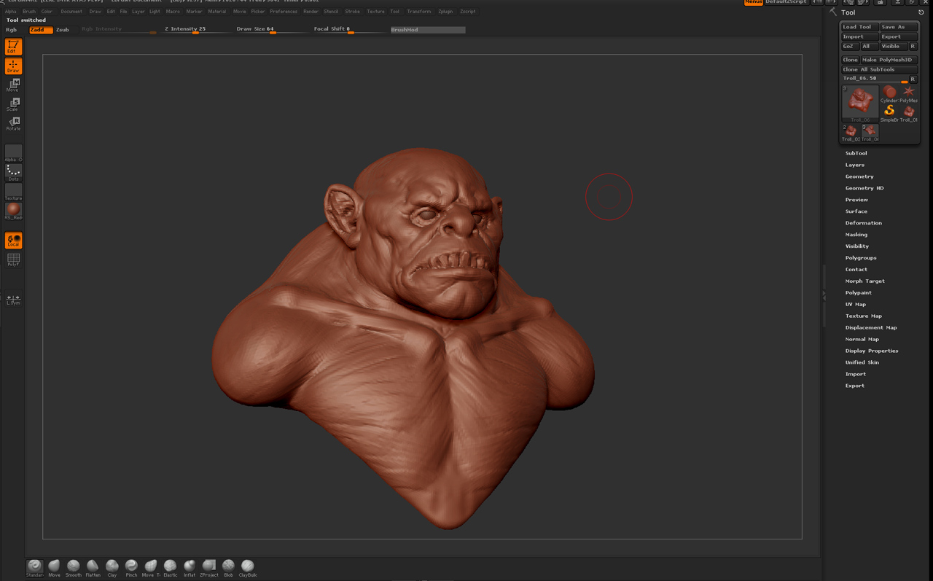Open the Material menu
933x581 pixels.
click(216, 12)
